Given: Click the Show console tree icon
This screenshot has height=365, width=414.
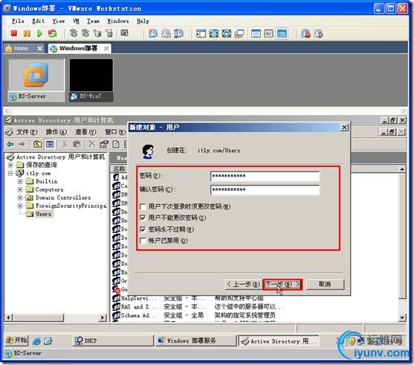Looking at the screenshot, I should (50, 144).
